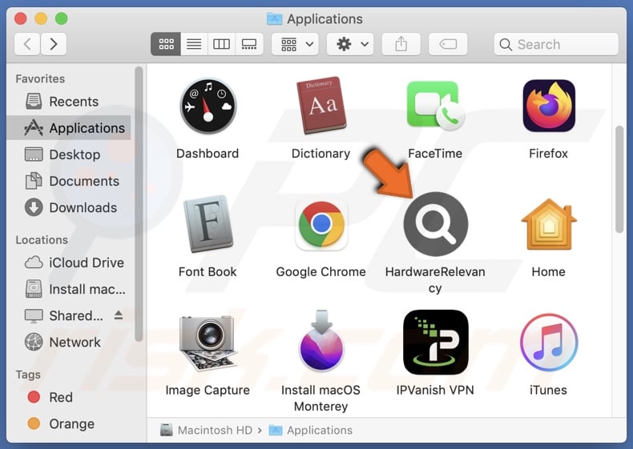Open the group-by arrangement dropdown
This screenshot has height=449, width=633.
[x=295, y=44]
